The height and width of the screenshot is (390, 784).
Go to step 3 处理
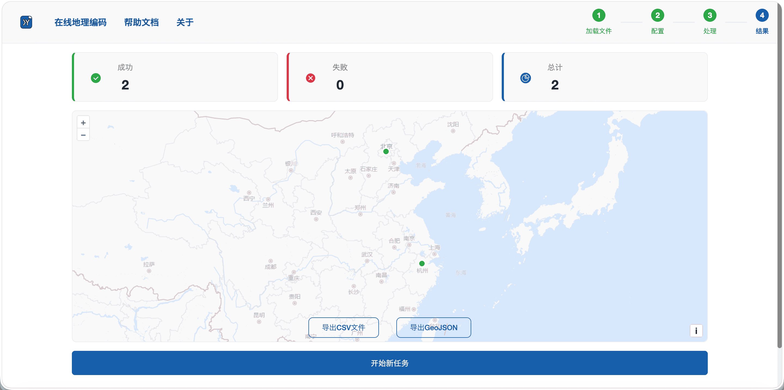pyautogui.click(x=709, y=16)
